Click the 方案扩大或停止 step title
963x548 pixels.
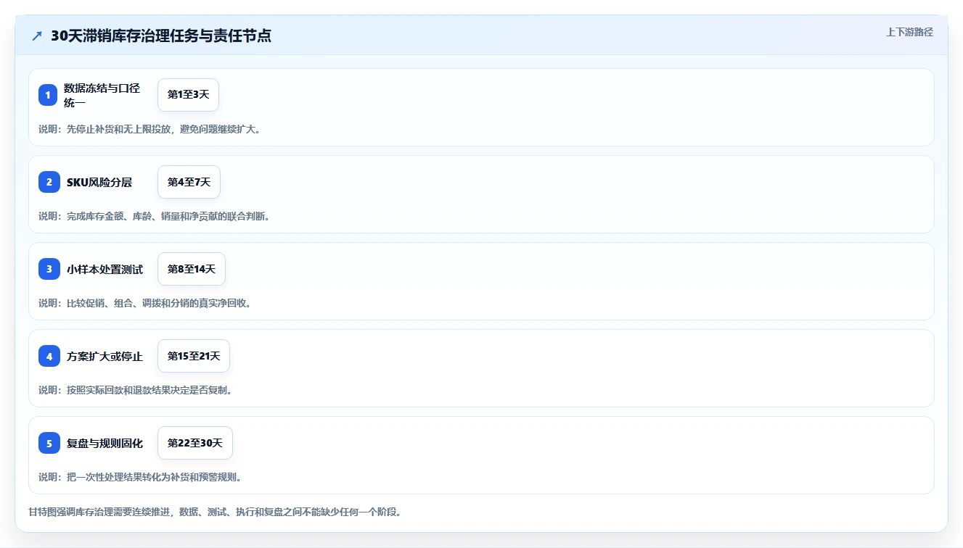click(x=105, y=356)
